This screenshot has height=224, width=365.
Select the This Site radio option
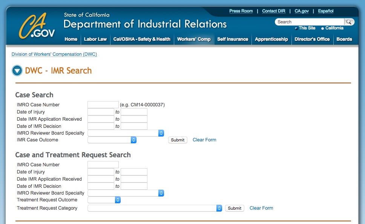pyautogui.click(x=296, y=28)
